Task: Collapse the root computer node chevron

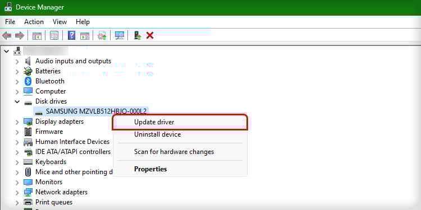Action: (6, 51)
